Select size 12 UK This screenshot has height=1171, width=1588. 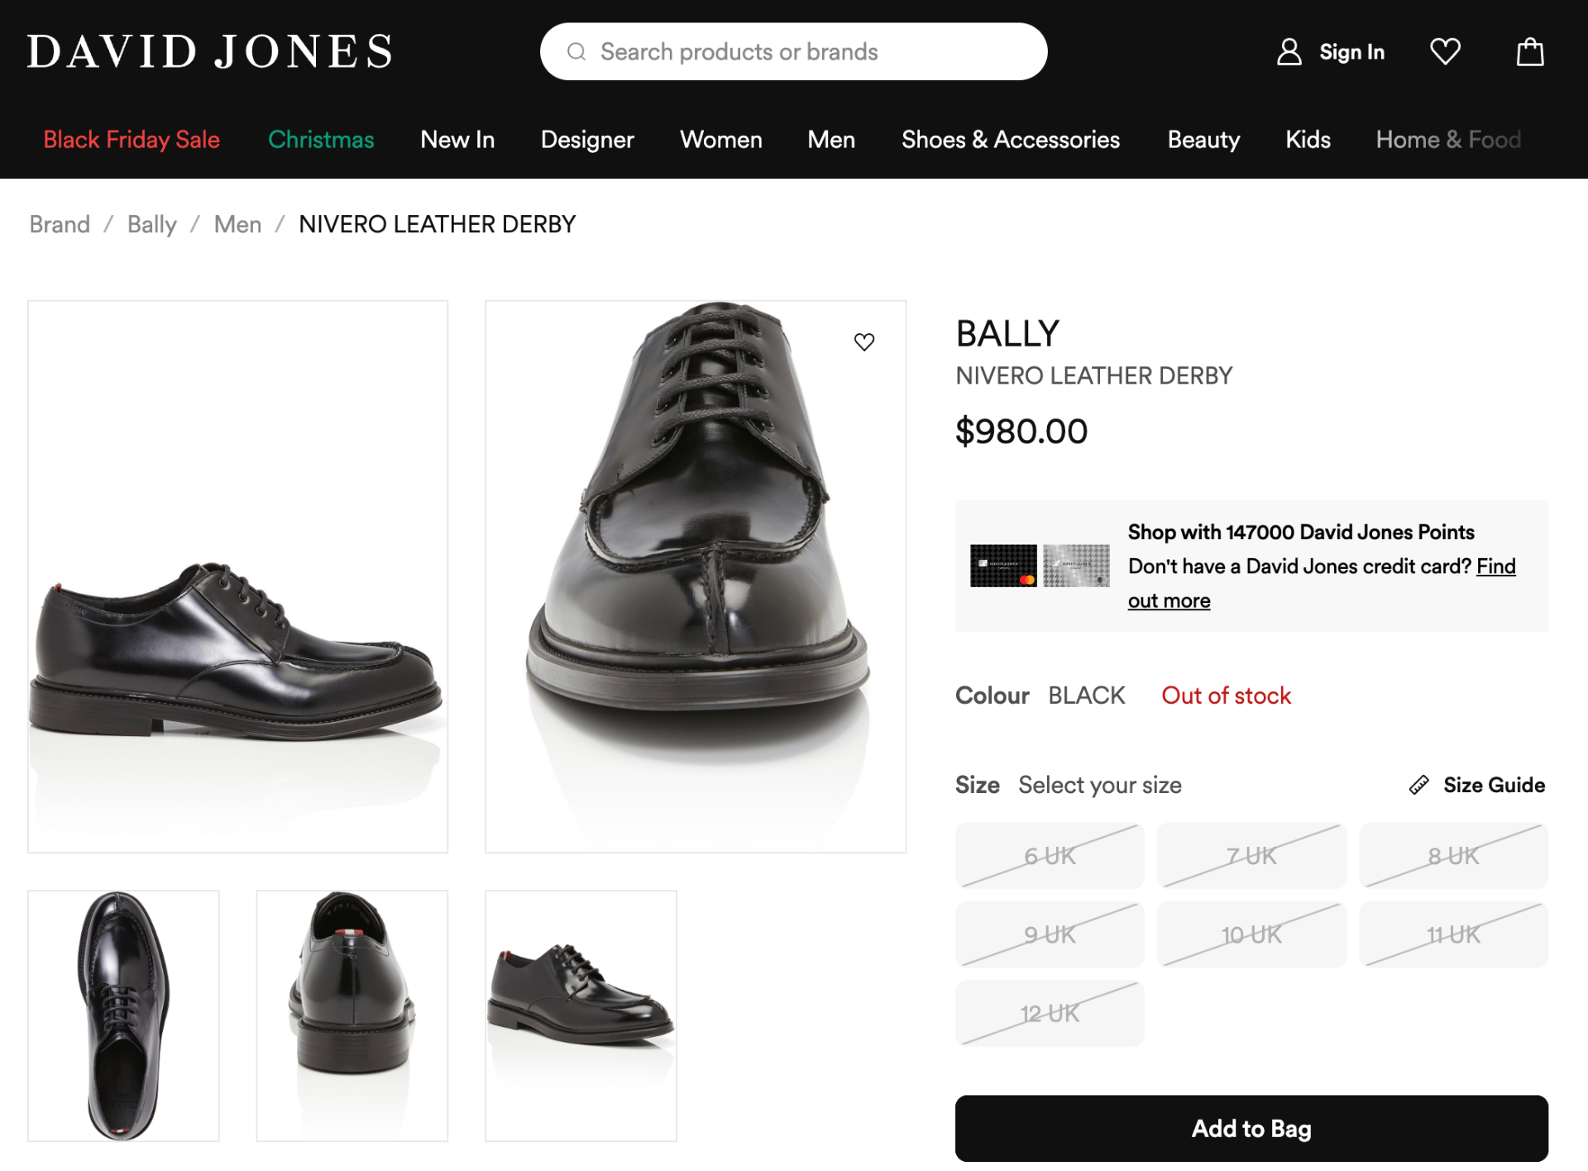coord(1050,1013)
